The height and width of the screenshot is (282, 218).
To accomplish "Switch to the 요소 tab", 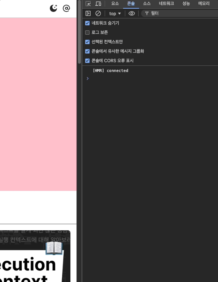I will [115, 4].
